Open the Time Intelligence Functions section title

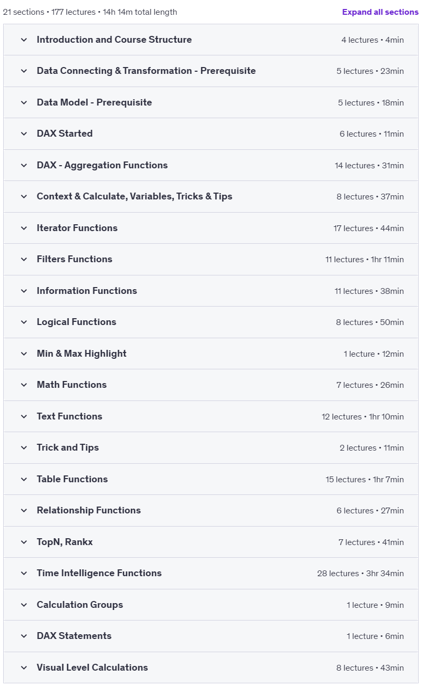pyautogui.click(x=99, y=573)
